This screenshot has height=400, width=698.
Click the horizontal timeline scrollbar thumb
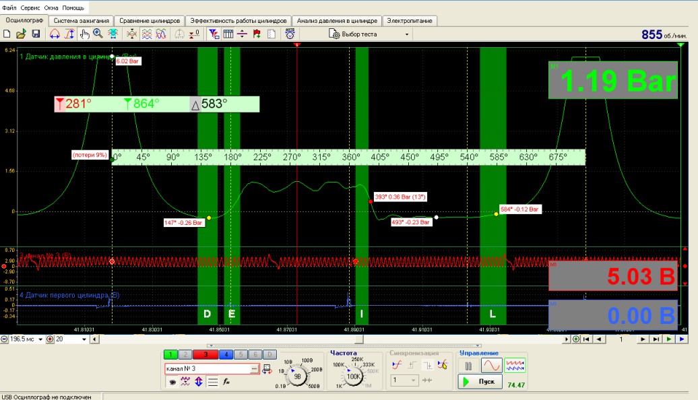[x=360, y=339]
